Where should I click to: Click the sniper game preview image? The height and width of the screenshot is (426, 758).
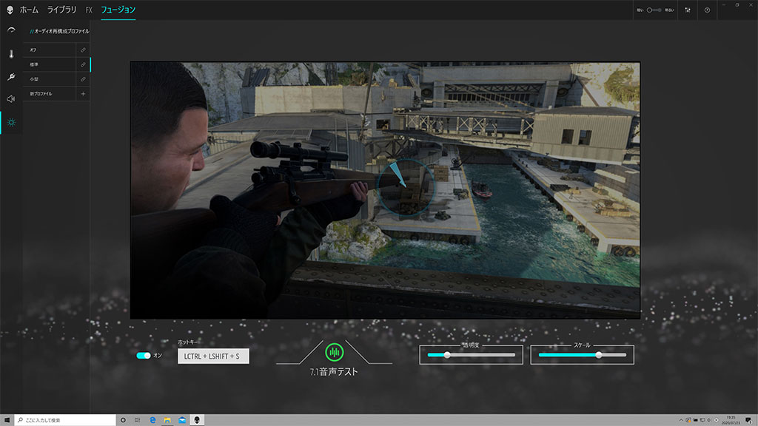385,190
